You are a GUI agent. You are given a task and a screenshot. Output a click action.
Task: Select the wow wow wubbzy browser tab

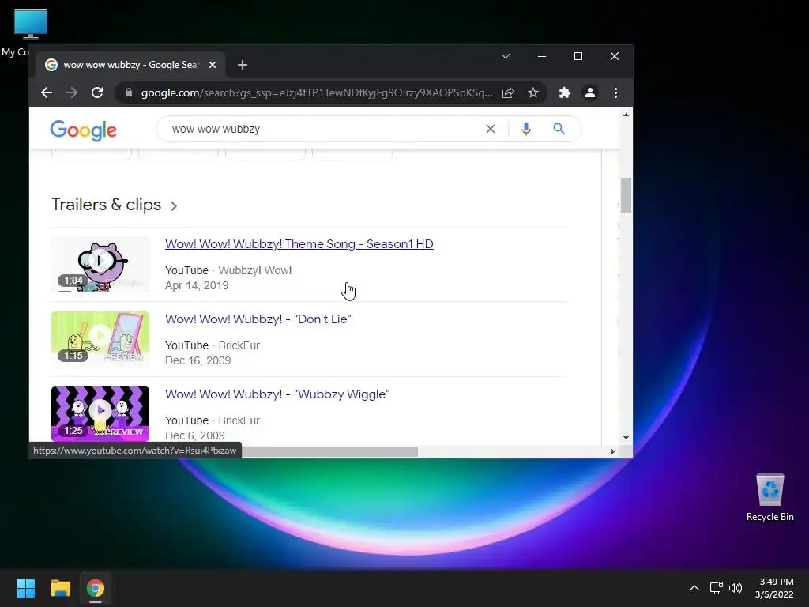(129, 65)
